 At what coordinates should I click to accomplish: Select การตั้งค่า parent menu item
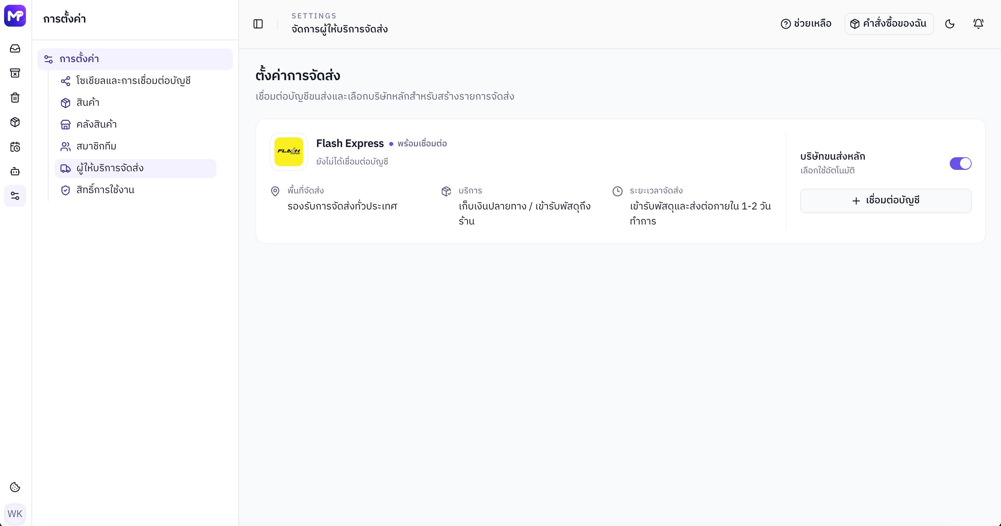[x=135, y=59]
